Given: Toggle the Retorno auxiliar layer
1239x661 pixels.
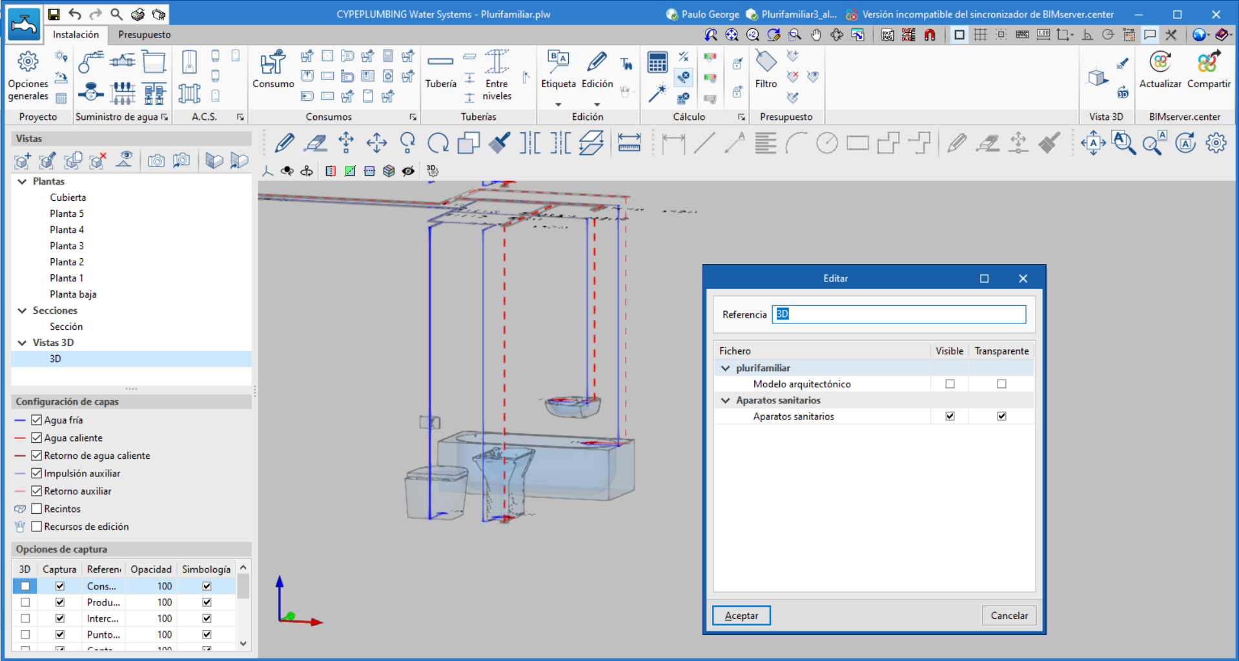Looking at the screenshot, I should [x=37, y=491].
